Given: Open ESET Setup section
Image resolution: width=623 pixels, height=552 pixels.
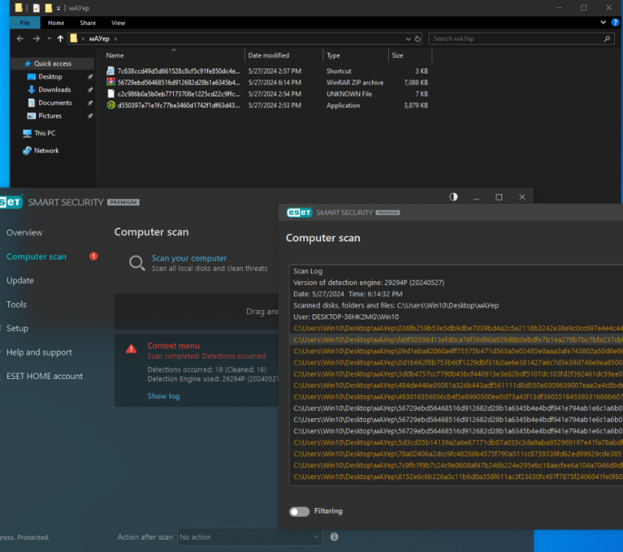Looking at the screenshot, I should (17, 328).
